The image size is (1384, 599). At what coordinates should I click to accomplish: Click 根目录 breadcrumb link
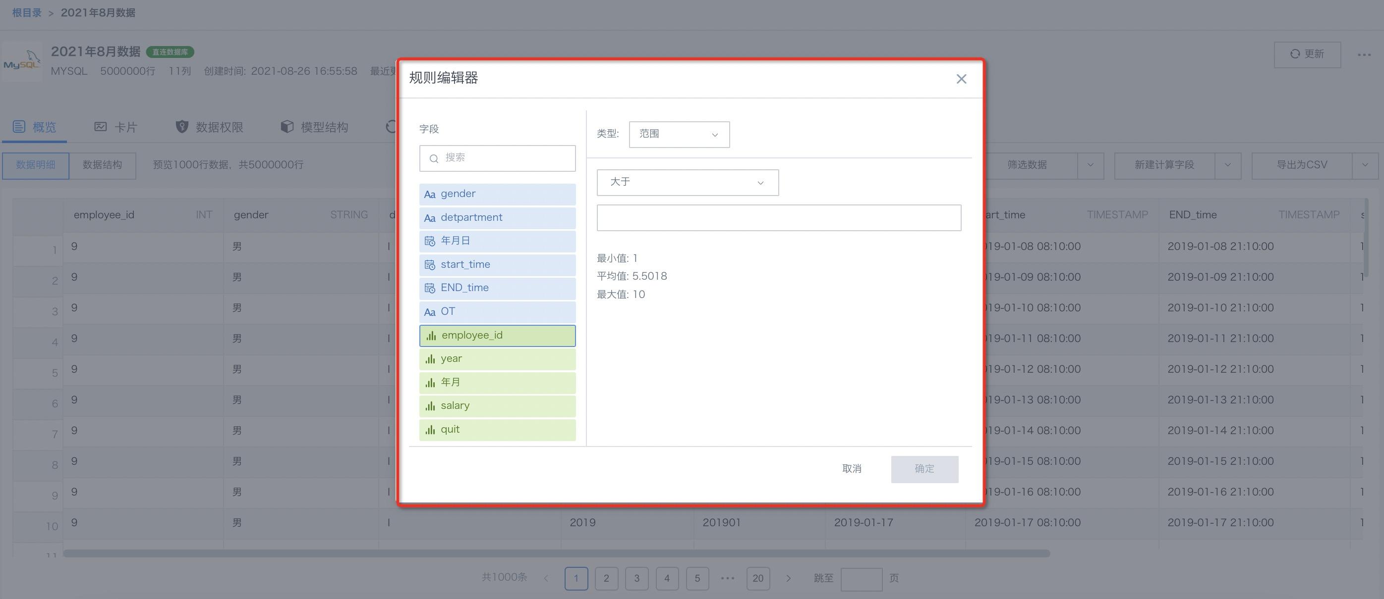click(x=27, y=12)
